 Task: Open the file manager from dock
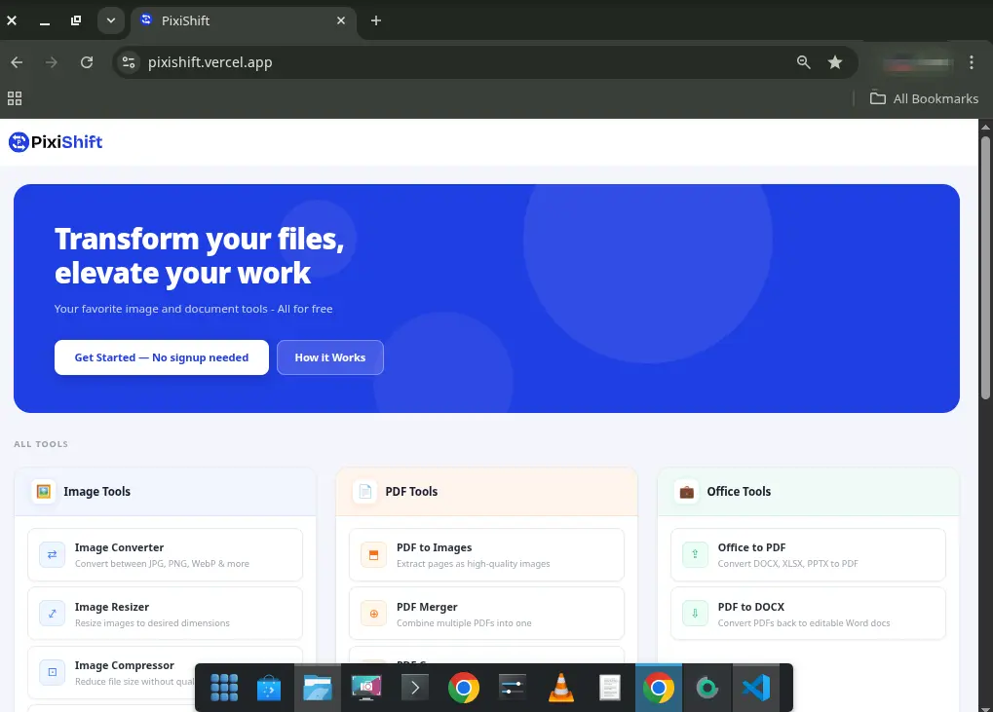pyautogui.click(x=318, y=688)
